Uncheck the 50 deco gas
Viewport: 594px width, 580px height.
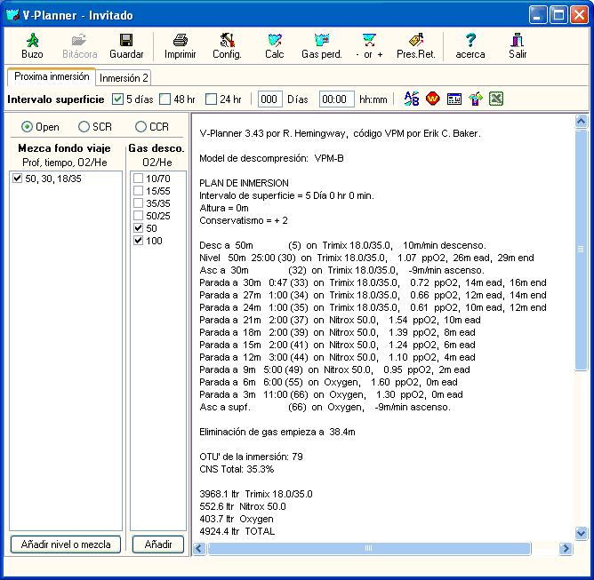point(138,228)
